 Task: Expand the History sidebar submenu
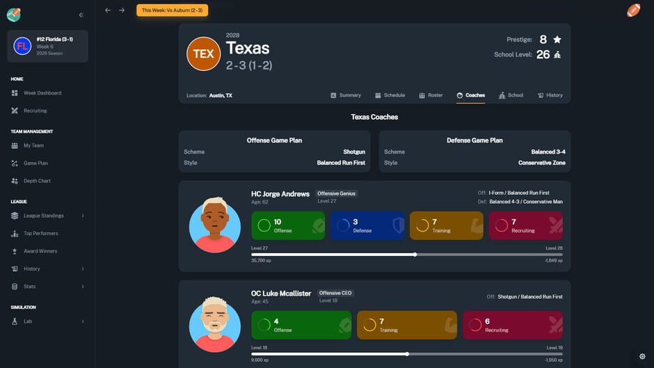click(82, 269)
